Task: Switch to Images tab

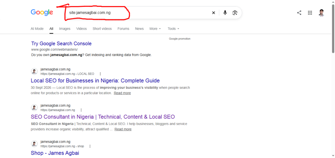Action: (65, 29)
